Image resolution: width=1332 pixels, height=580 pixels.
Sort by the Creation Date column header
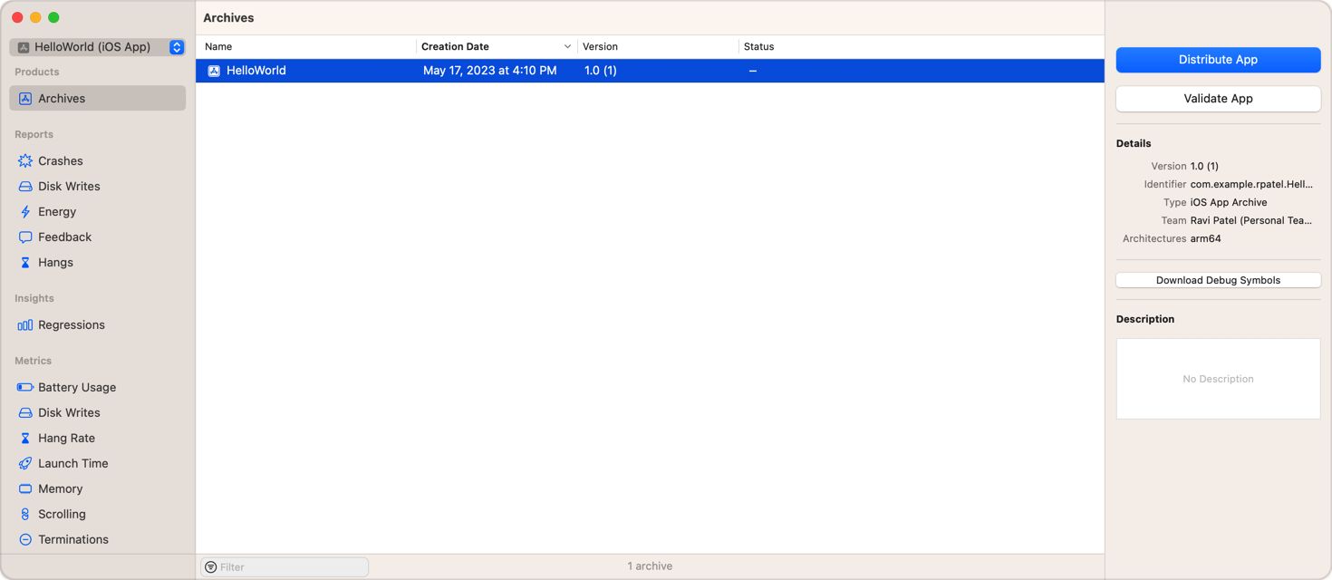coord(497,46)
